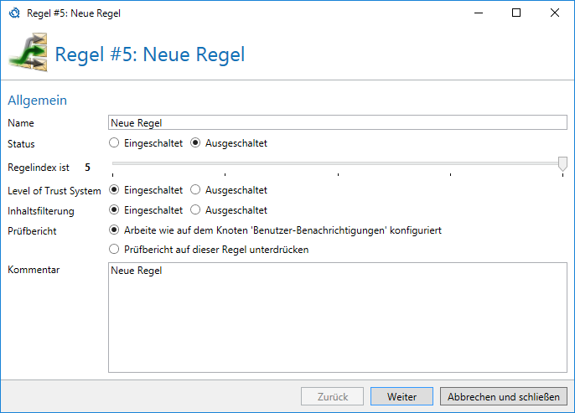
Task: Click the Zurück button
Action: (332, 396)
